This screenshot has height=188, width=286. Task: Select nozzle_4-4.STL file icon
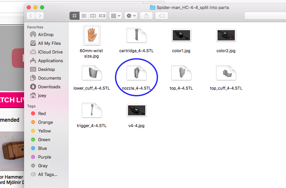[x=137, y=73]
